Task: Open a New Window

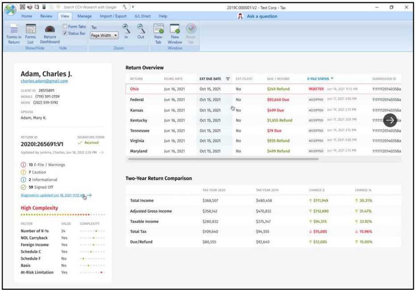Action: tap(175, 34)
